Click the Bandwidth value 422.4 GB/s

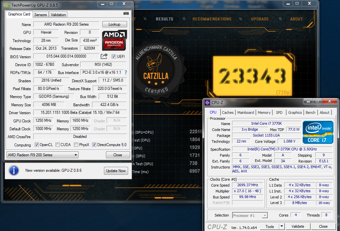click(x=109, y=105)
